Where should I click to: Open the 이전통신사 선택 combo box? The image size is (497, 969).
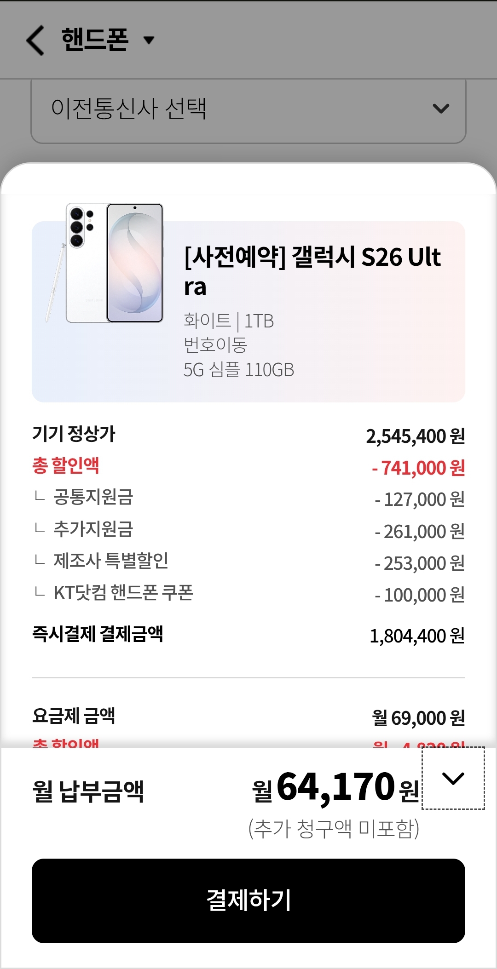point(248,109)
